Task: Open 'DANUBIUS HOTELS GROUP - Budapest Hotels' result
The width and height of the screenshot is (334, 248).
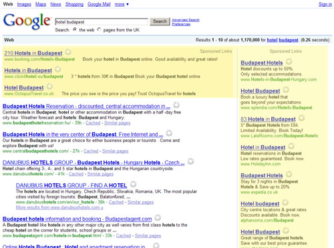Action: pyautogui.click(x=94, y=163)
